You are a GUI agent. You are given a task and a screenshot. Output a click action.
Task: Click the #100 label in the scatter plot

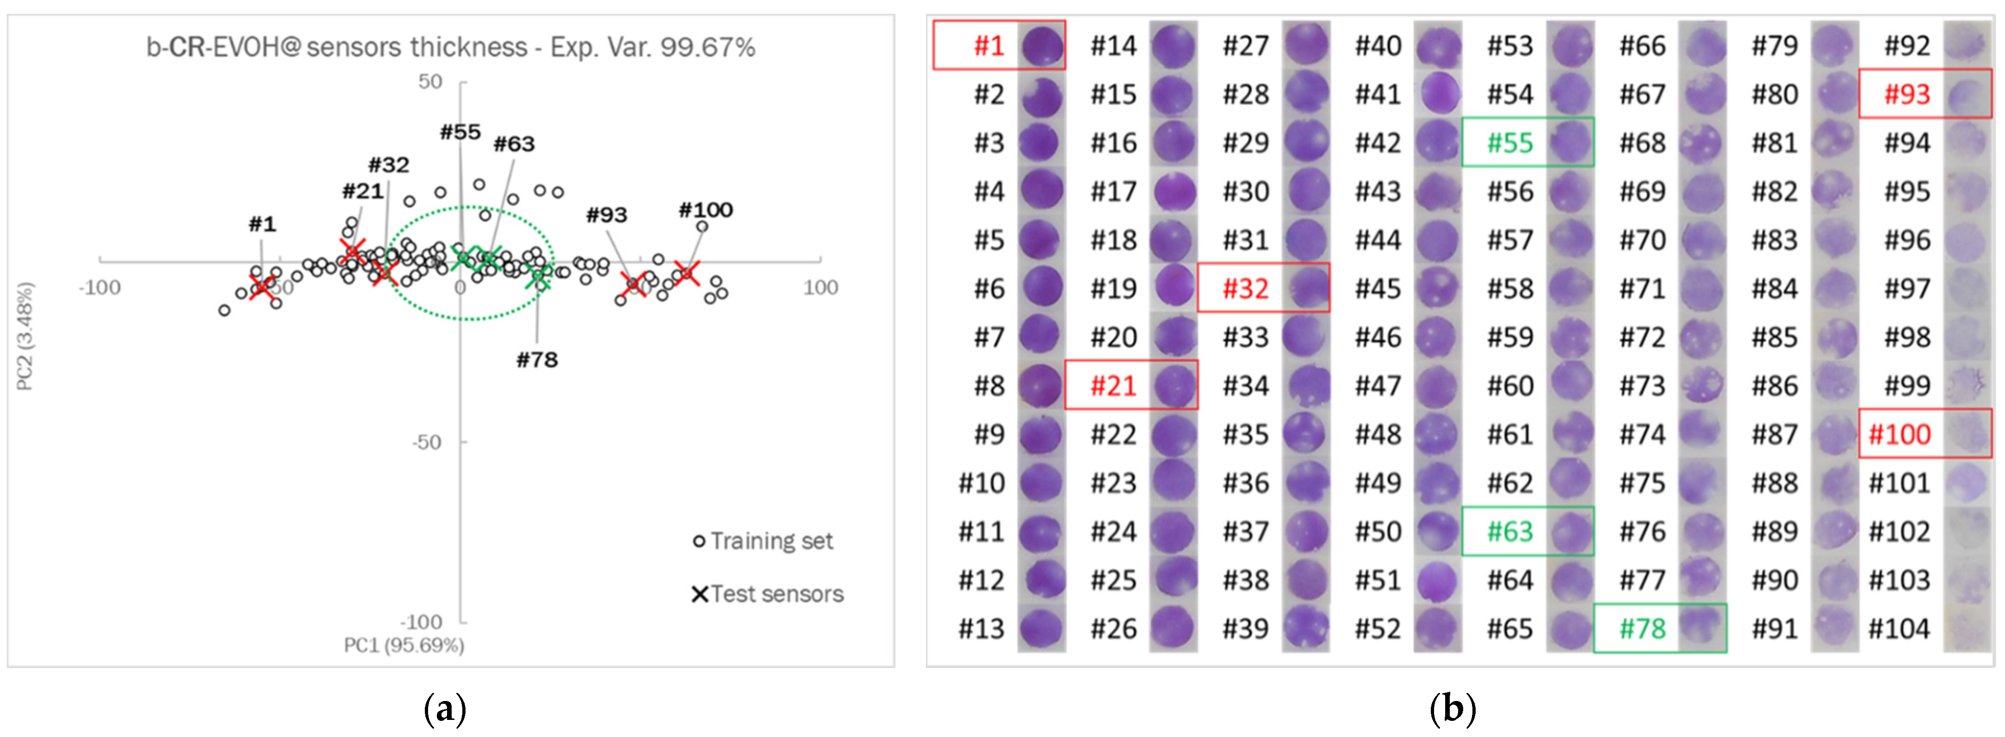(x=705, y=210)
